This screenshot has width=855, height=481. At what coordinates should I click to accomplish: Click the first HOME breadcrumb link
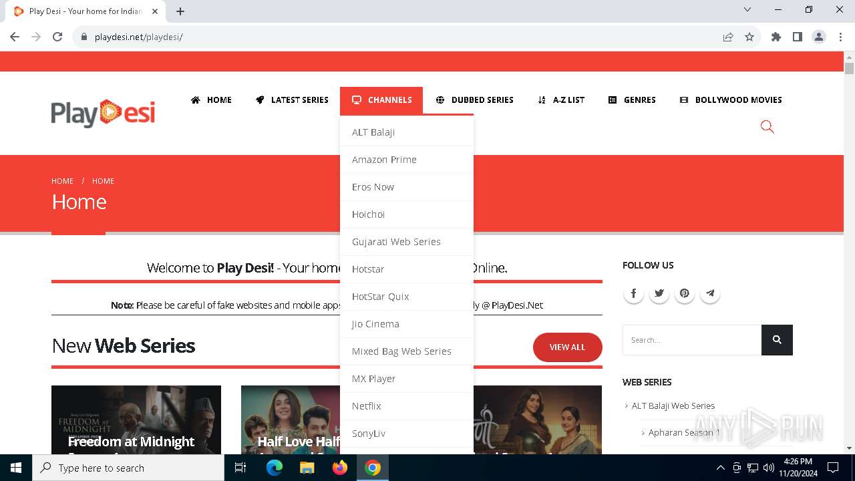coord(62,181)
